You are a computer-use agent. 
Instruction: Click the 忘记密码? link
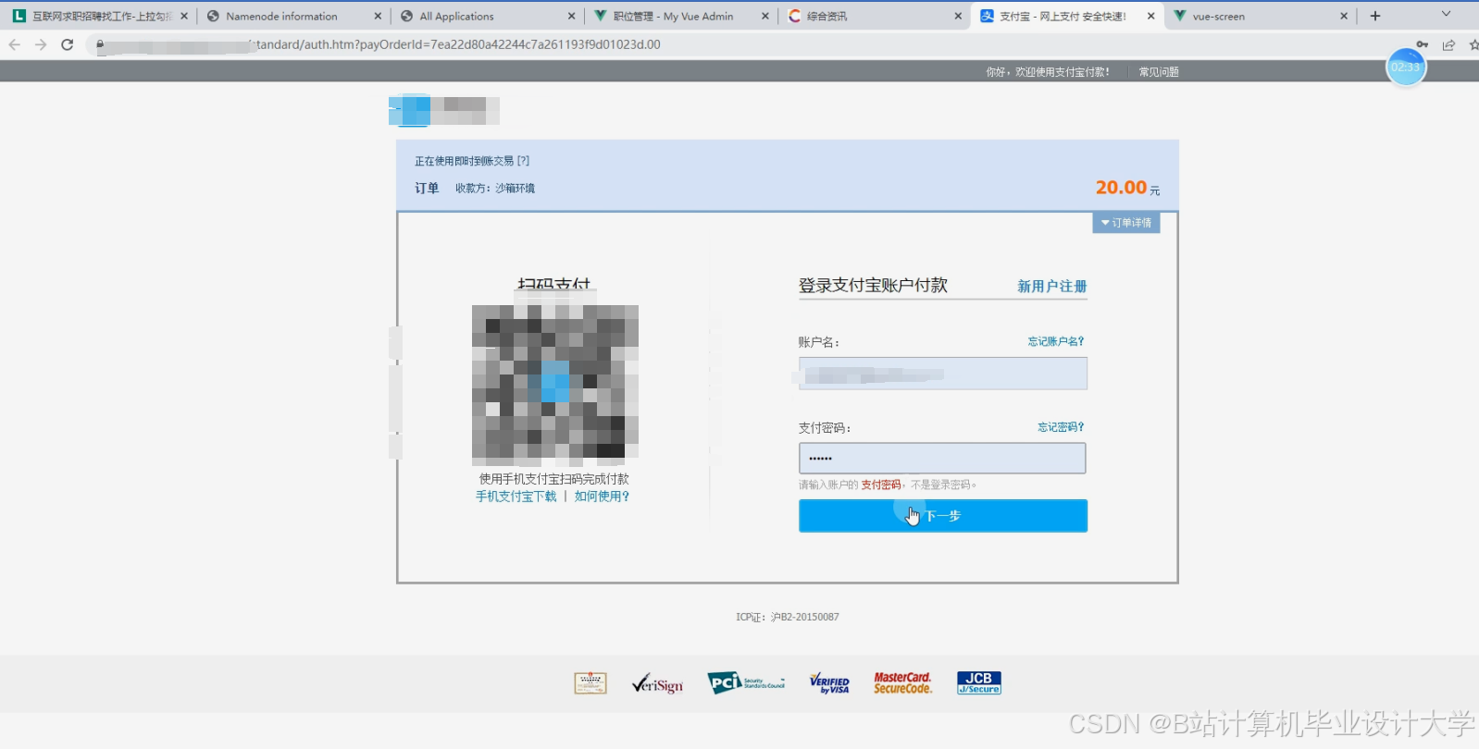click(x=1061, y=427)
